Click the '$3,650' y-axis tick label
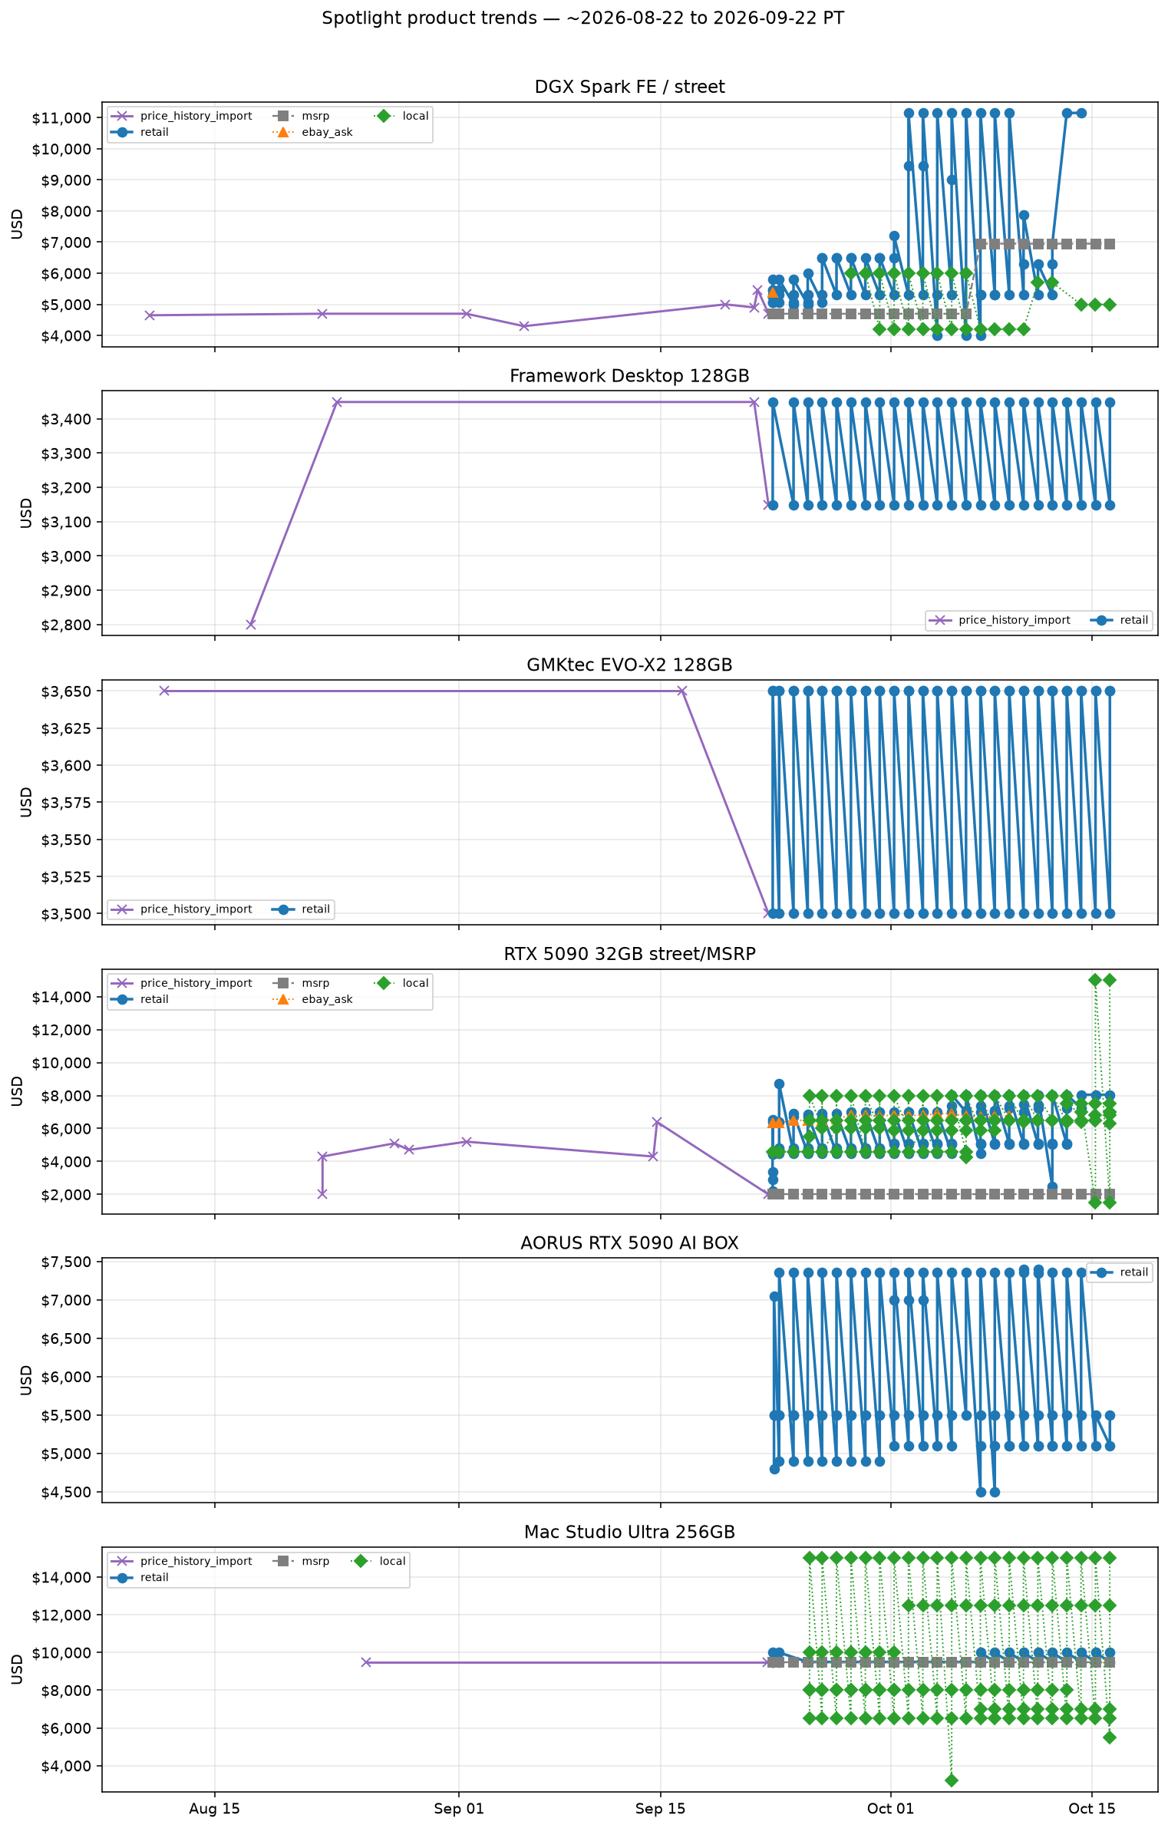Screen dimensions: 1168x1828 (66, 691)
